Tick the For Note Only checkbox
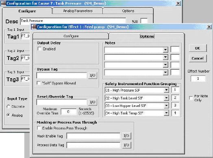Image resolution: width=213 pixels, height=158 pixels. click(191, 98)
